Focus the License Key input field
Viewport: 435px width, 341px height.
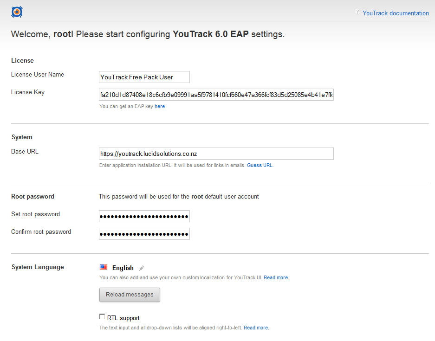coord(216,95)
